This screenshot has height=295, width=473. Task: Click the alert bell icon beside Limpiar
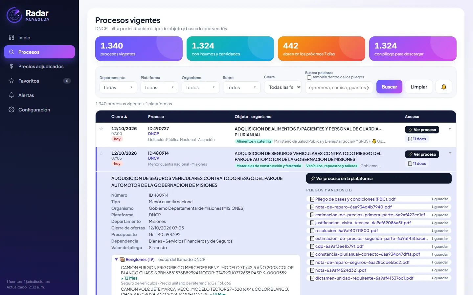[444, 87]
